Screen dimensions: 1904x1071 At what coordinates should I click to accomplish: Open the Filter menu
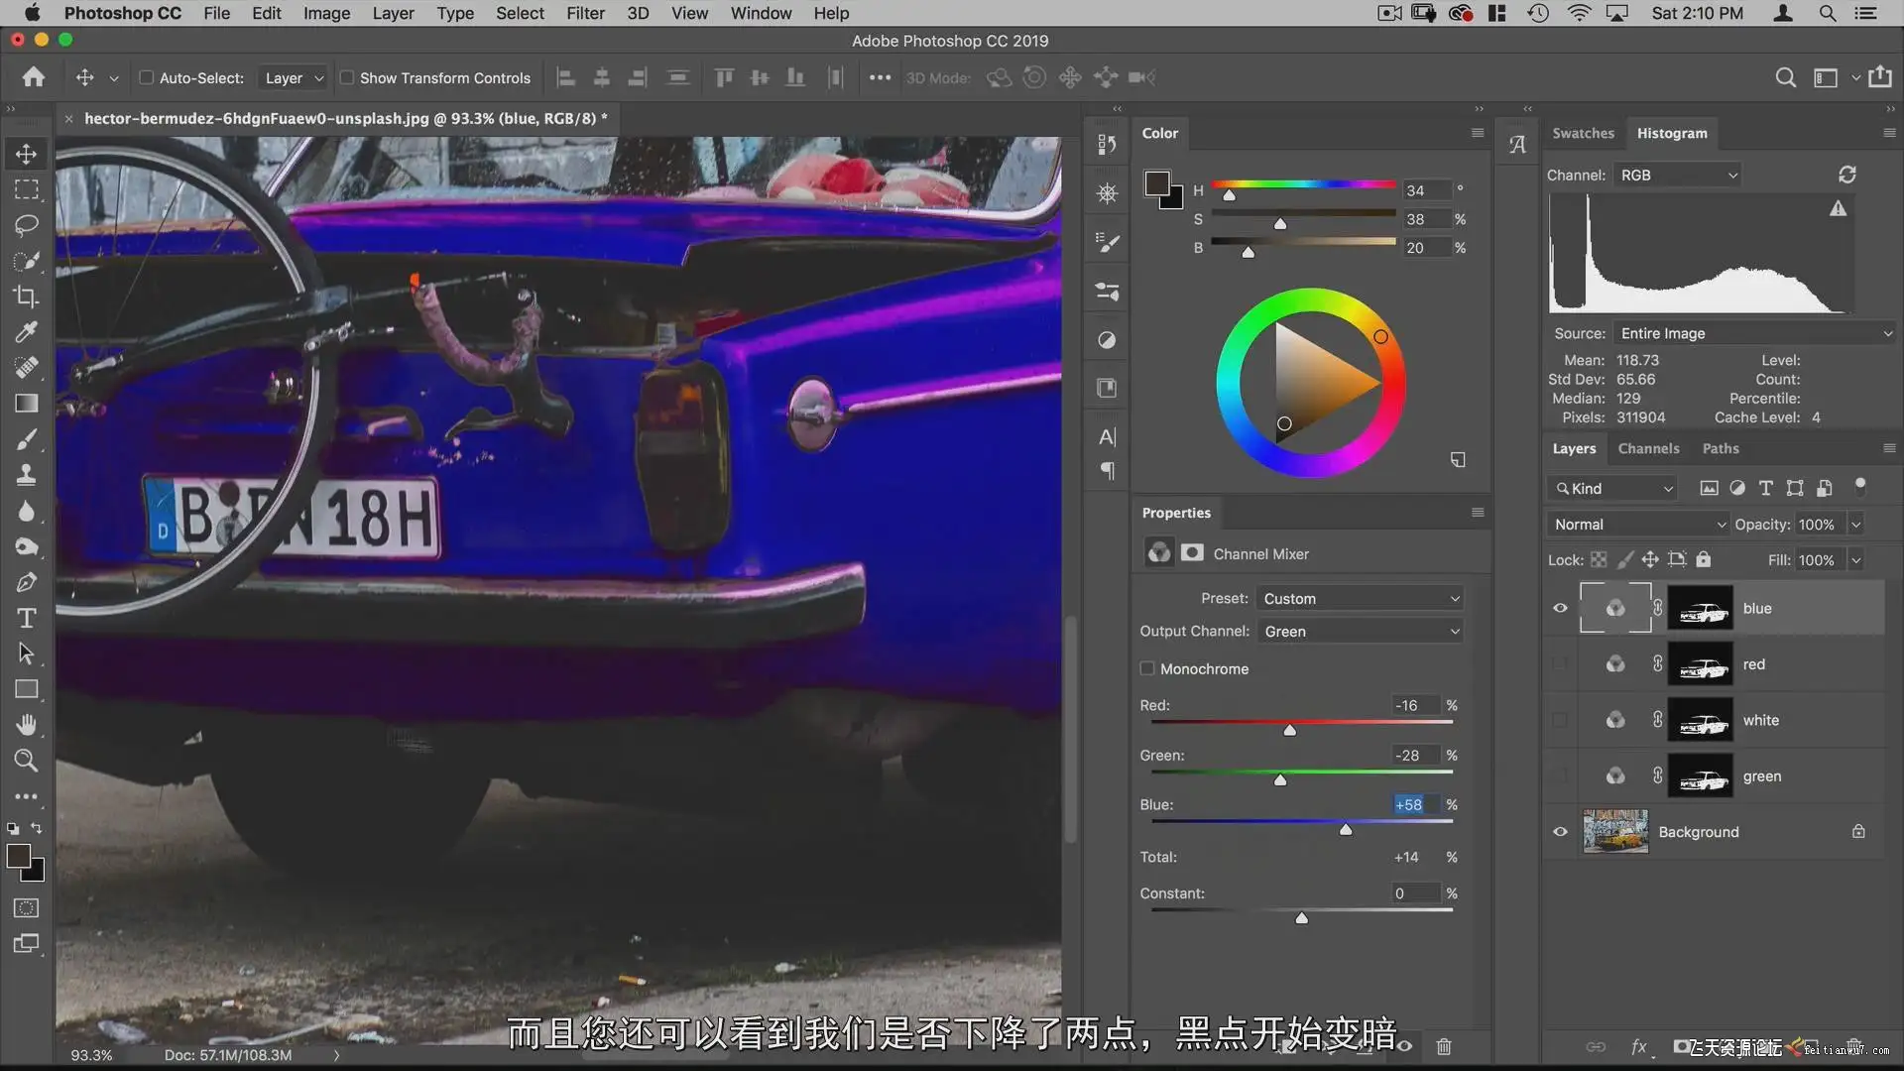click(585, 13)
